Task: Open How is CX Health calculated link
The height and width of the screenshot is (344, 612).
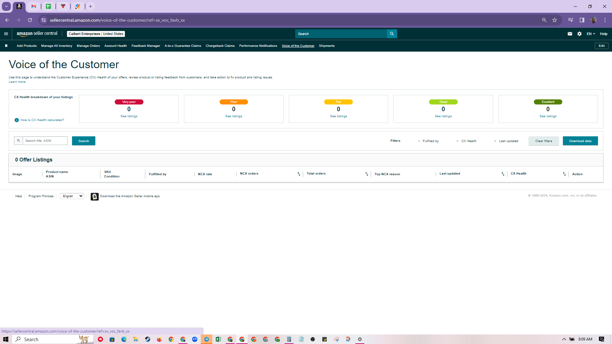Action: point(42,120)
